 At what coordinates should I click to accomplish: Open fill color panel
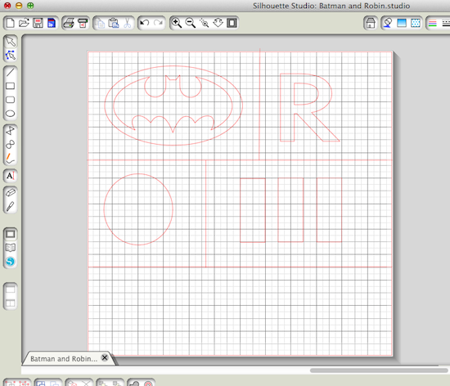tap(388, 23)
